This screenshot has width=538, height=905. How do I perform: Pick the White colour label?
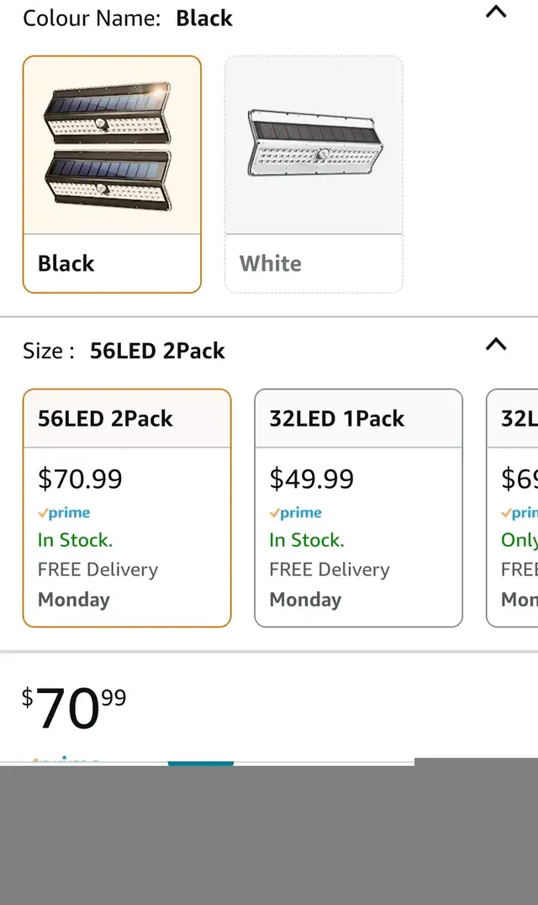coord(270,263)
